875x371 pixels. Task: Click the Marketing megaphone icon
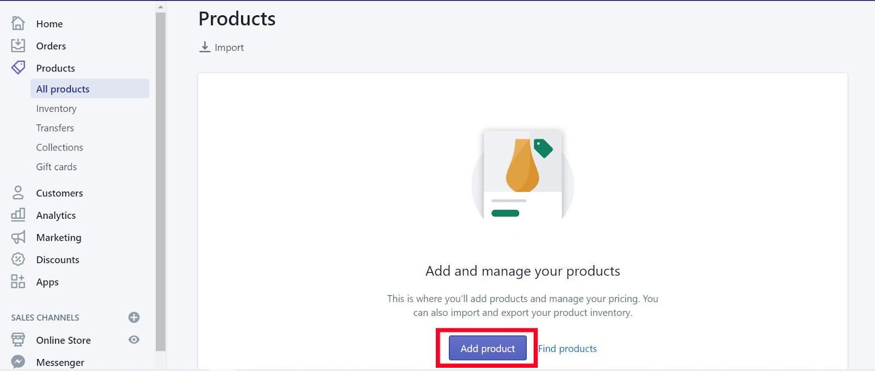click(x=18, y=237)
